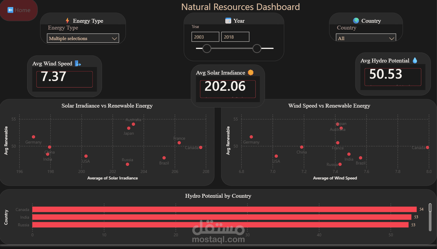Click the India bar in Hydro Potential chart
The width and height of the screenshot is (437, 249).
coord(222,217)
